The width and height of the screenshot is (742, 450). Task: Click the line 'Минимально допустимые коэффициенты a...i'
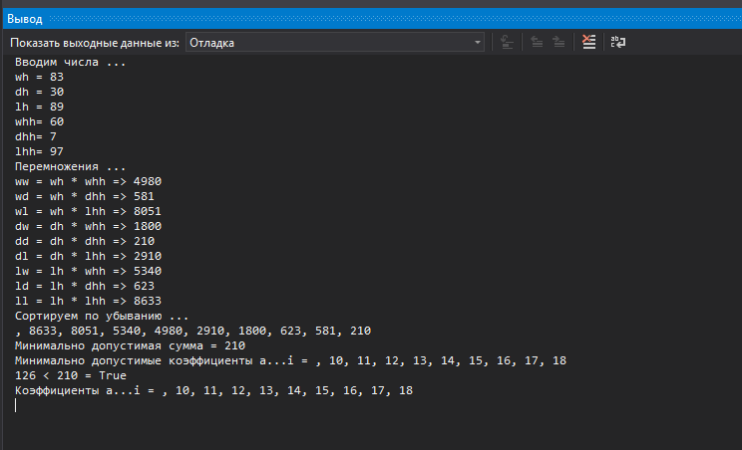pos(290,360)
